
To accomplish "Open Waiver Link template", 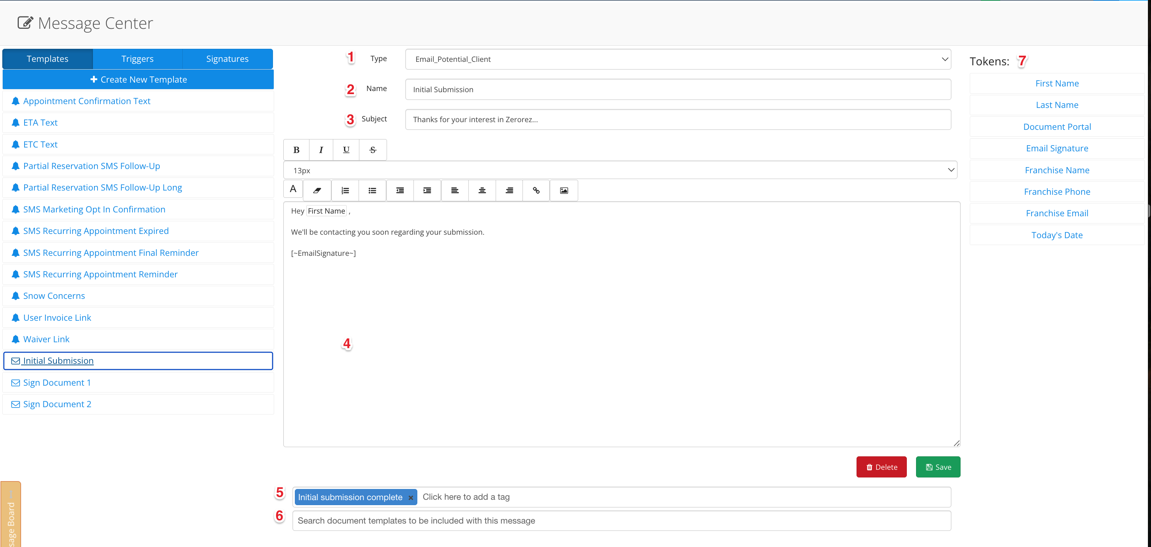I will point(138,339).
